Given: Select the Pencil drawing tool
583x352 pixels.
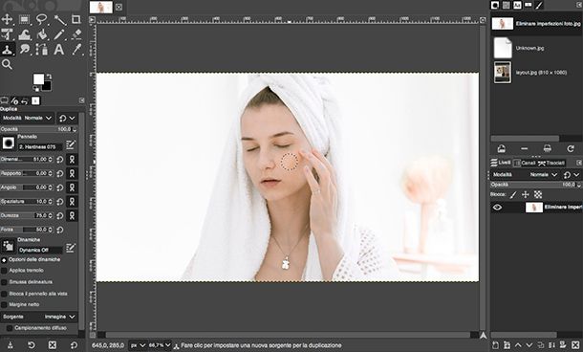Looking at the screenshot, I should (59, 34).
